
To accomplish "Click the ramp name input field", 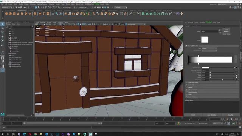I will point(209,32).
